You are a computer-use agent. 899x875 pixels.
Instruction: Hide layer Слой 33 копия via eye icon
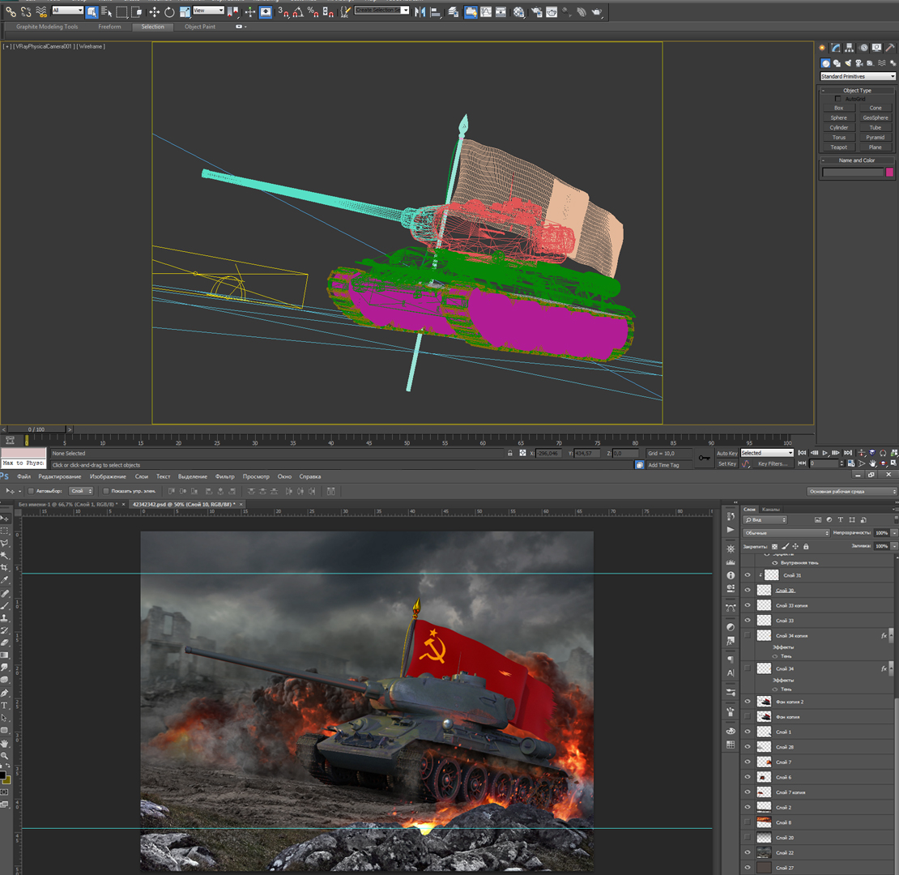tap(747, 605)
